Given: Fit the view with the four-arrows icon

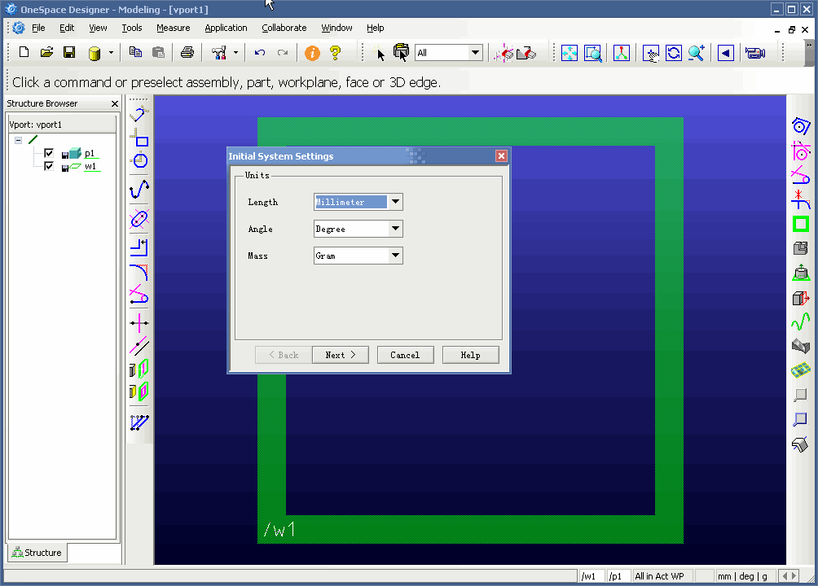Looking at the screenshot, I should pos(570,53).
